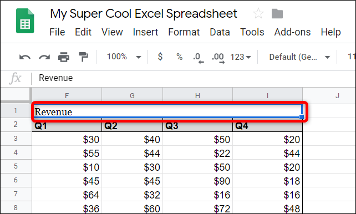
Task: Print the spreadsheet
Action: pos(64,57)
